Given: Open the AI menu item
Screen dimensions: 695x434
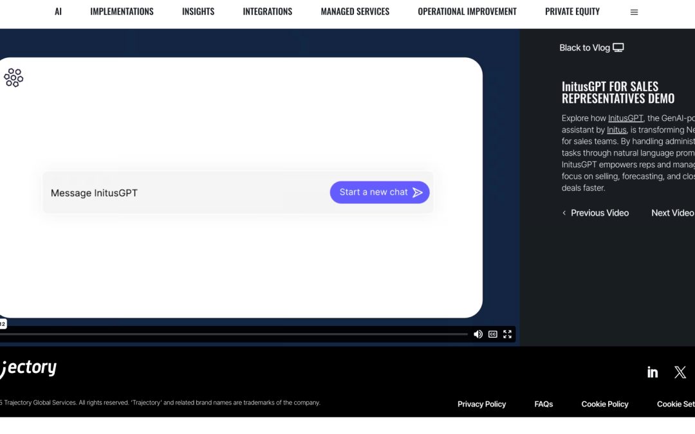Looking at the screenshot, I should click(x=58, y=12).
